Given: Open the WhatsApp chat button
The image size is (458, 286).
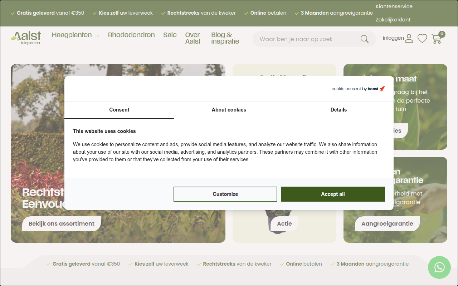Looking at the screenshot, I should click(x=439, y=267).
